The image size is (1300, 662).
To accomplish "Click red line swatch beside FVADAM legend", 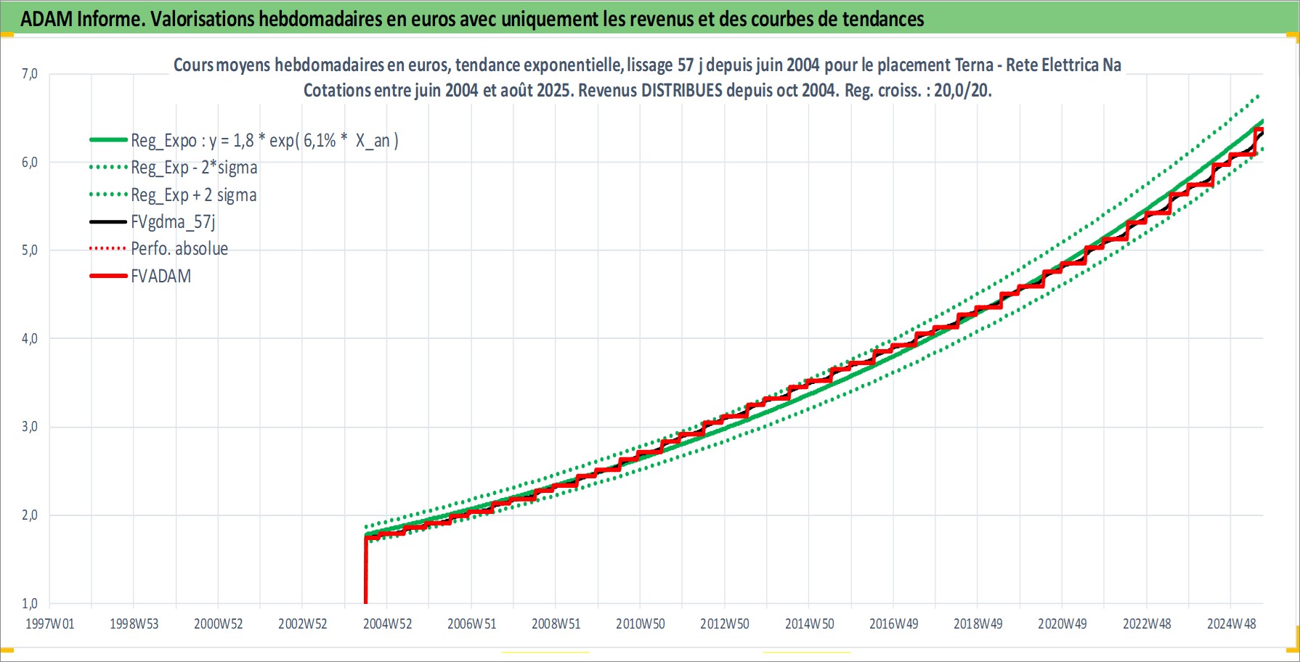I will (x=108, y=276).
